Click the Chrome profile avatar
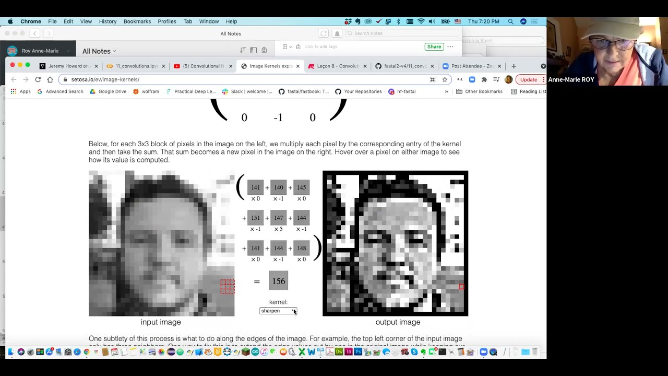 [x=508, y=79]
